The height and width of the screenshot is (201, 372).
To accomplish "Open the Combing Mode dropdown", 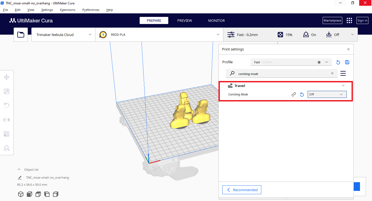I will pos(327,94).
